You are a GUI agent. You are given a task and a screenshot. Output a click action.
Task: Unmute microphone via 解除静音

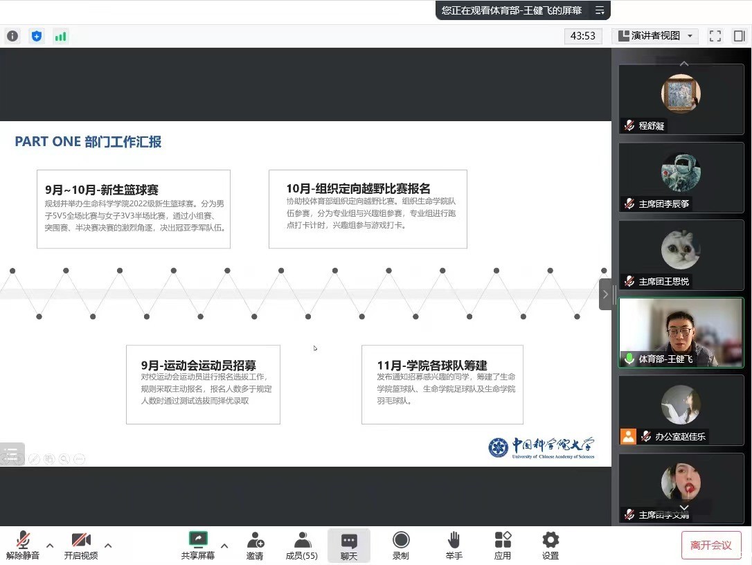23,546
